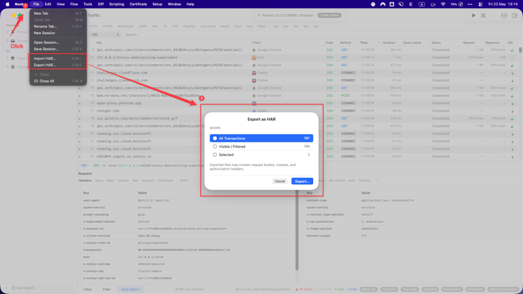Screen dimensions: 523x294
Task: Select Rename Tab... in the File menu
Action: pos(58,26)
